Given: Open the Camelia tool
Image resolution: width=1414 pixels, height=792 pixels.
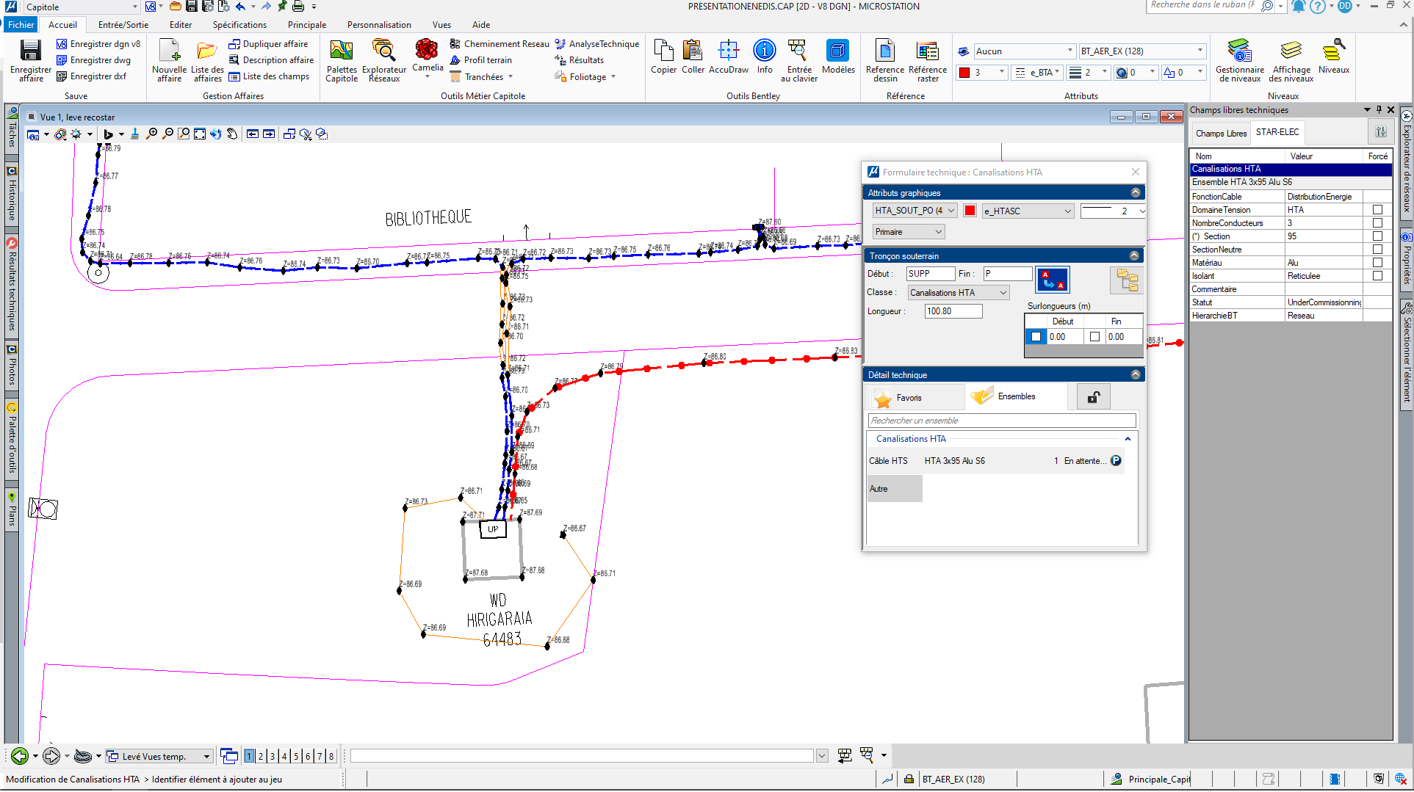Looking at the screenshot, I should click(428, 57).
